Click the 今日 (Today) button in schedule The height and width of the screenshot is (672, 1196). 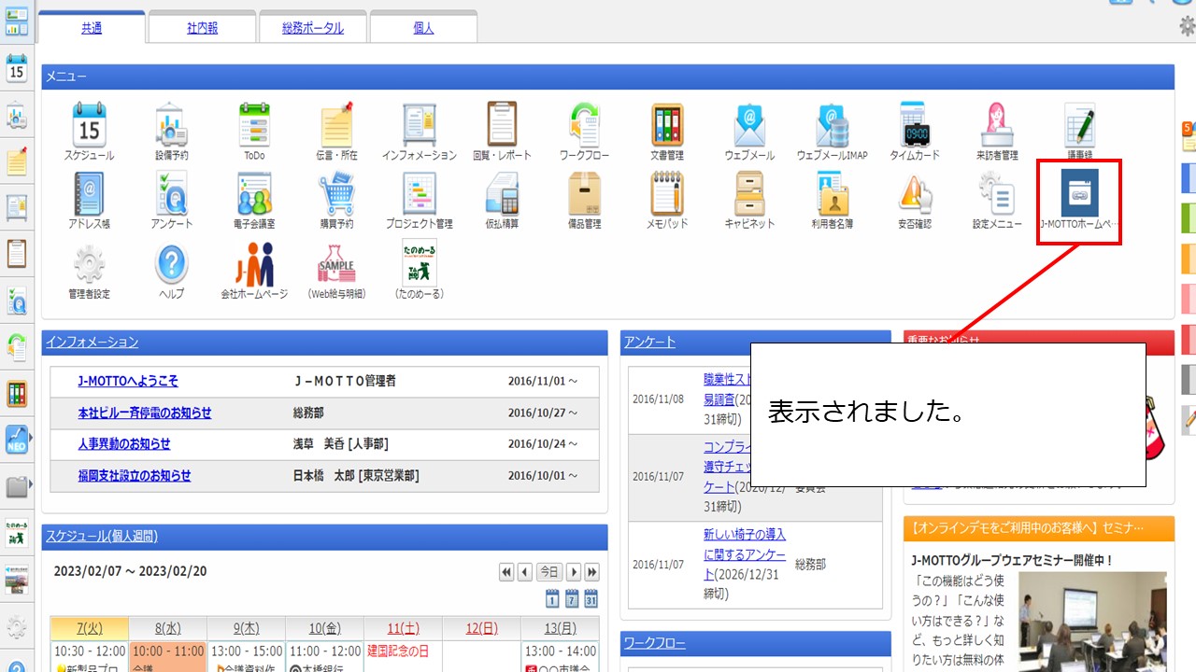point(549,571)
